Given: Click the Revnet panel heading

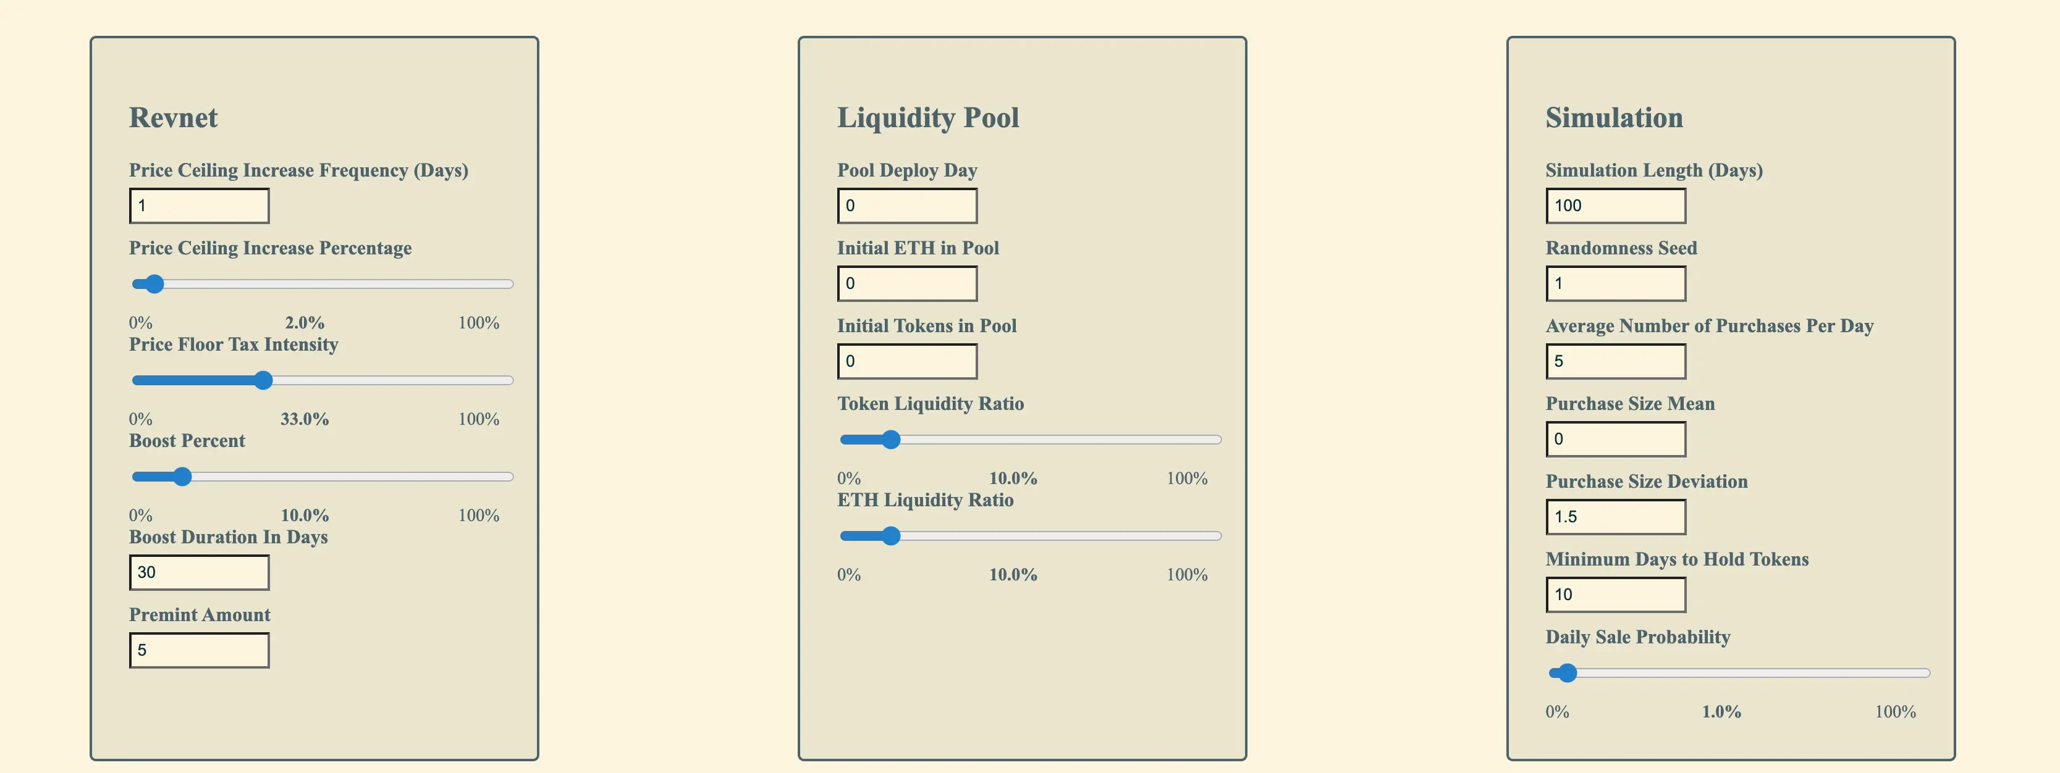Looking at the screenshot, I should (x=173, y=117).
